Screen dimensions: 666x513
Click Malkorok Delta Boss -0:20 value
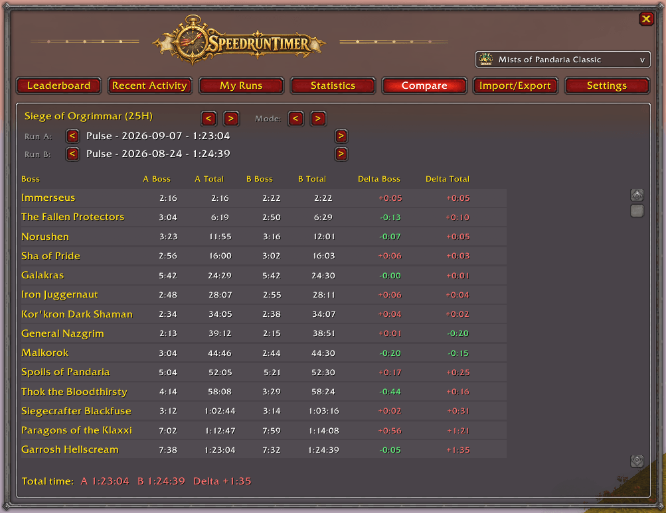click(390, 353)
